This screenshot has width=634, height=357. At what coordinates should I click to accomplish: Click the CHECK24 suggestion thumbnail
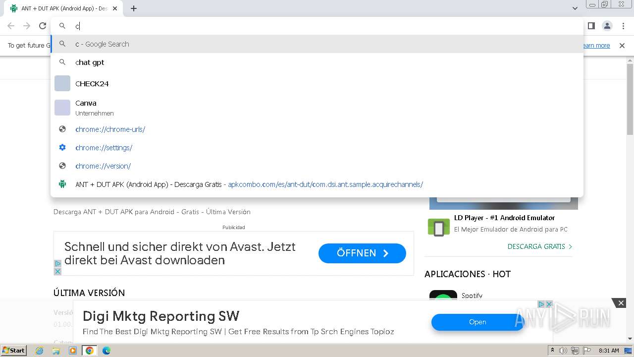[62, 83]
